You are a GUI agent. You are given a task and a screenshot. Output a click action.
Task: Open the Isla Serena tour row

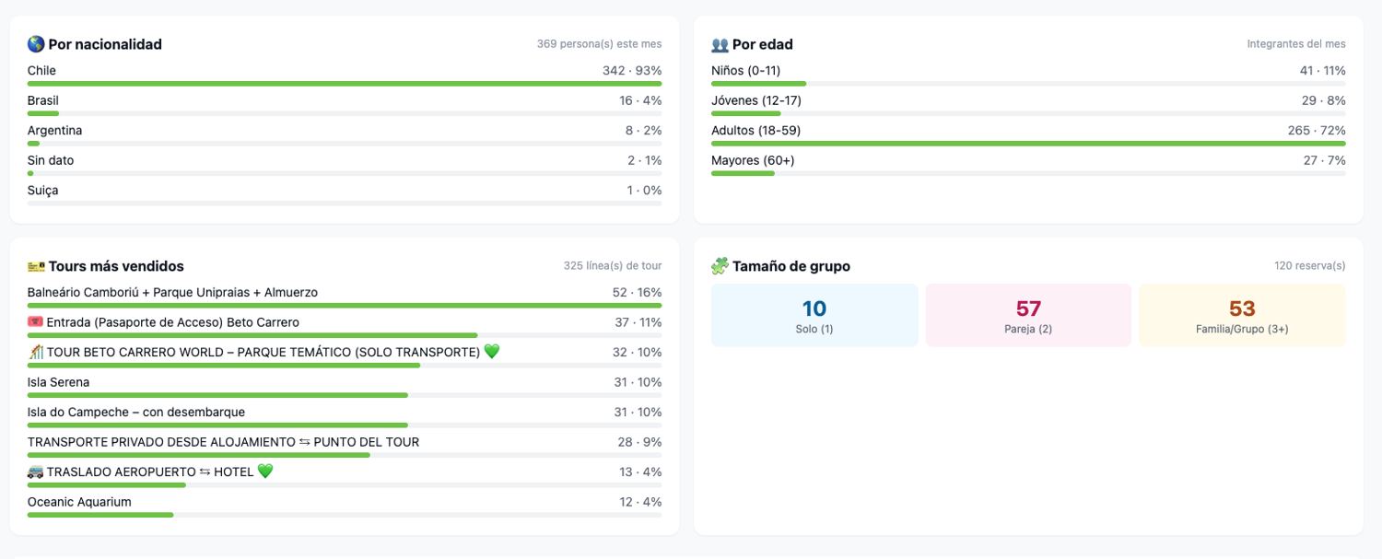coord(345,388)
